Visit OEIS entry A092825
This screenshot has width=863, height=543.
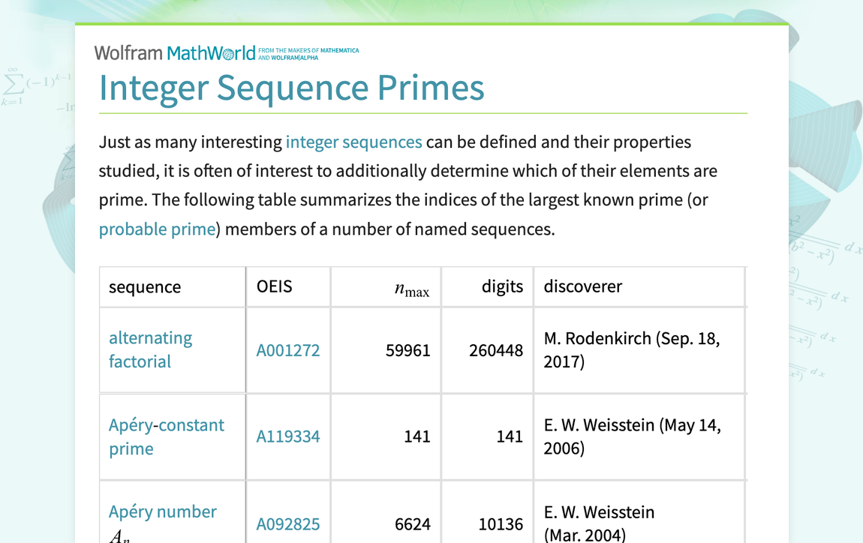pyautogui.click(x=287, y=524)
